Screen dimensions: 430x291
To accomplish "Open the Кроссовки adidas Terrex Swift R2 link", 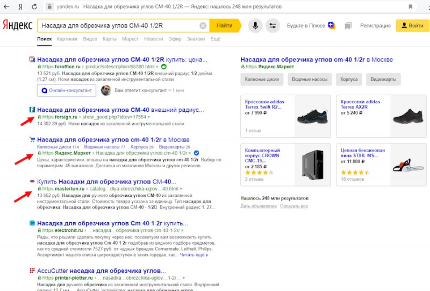I will (x=264, y=104).
